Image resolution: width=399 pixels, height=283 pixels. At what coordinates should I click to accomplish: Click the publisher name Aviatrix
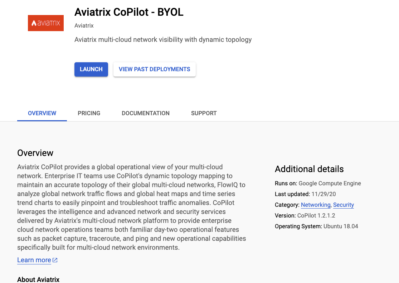click(x=84, y=25)
